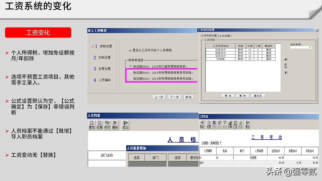Click 批增 batch-add icon in 人员档案
The width and height of the screenshot is (322, 181).
coord(99,125)
